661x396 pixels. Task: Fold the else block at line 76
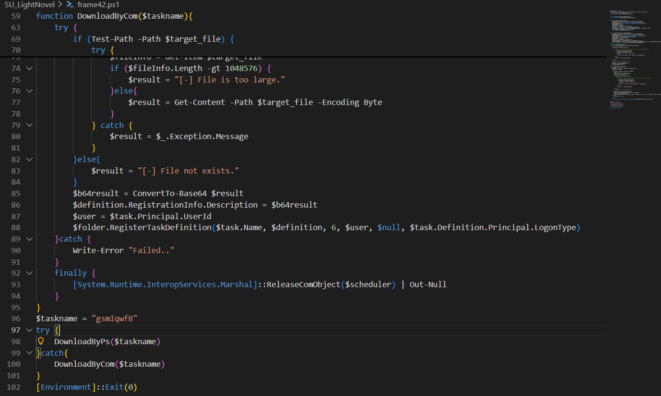click(x=29, y=91)
